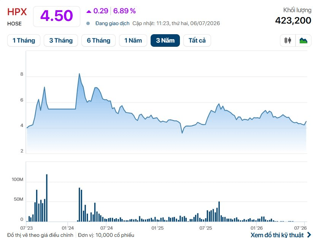Open Xem đồ thị kỹ thuật link
This screenshot has height=238, width=313.
coord(277,235)
